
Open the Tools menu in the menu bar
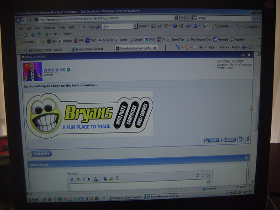[62, 28]
